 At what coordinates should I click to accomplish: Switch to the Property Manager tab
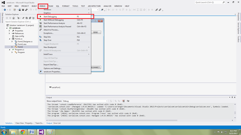coord(29,123)
